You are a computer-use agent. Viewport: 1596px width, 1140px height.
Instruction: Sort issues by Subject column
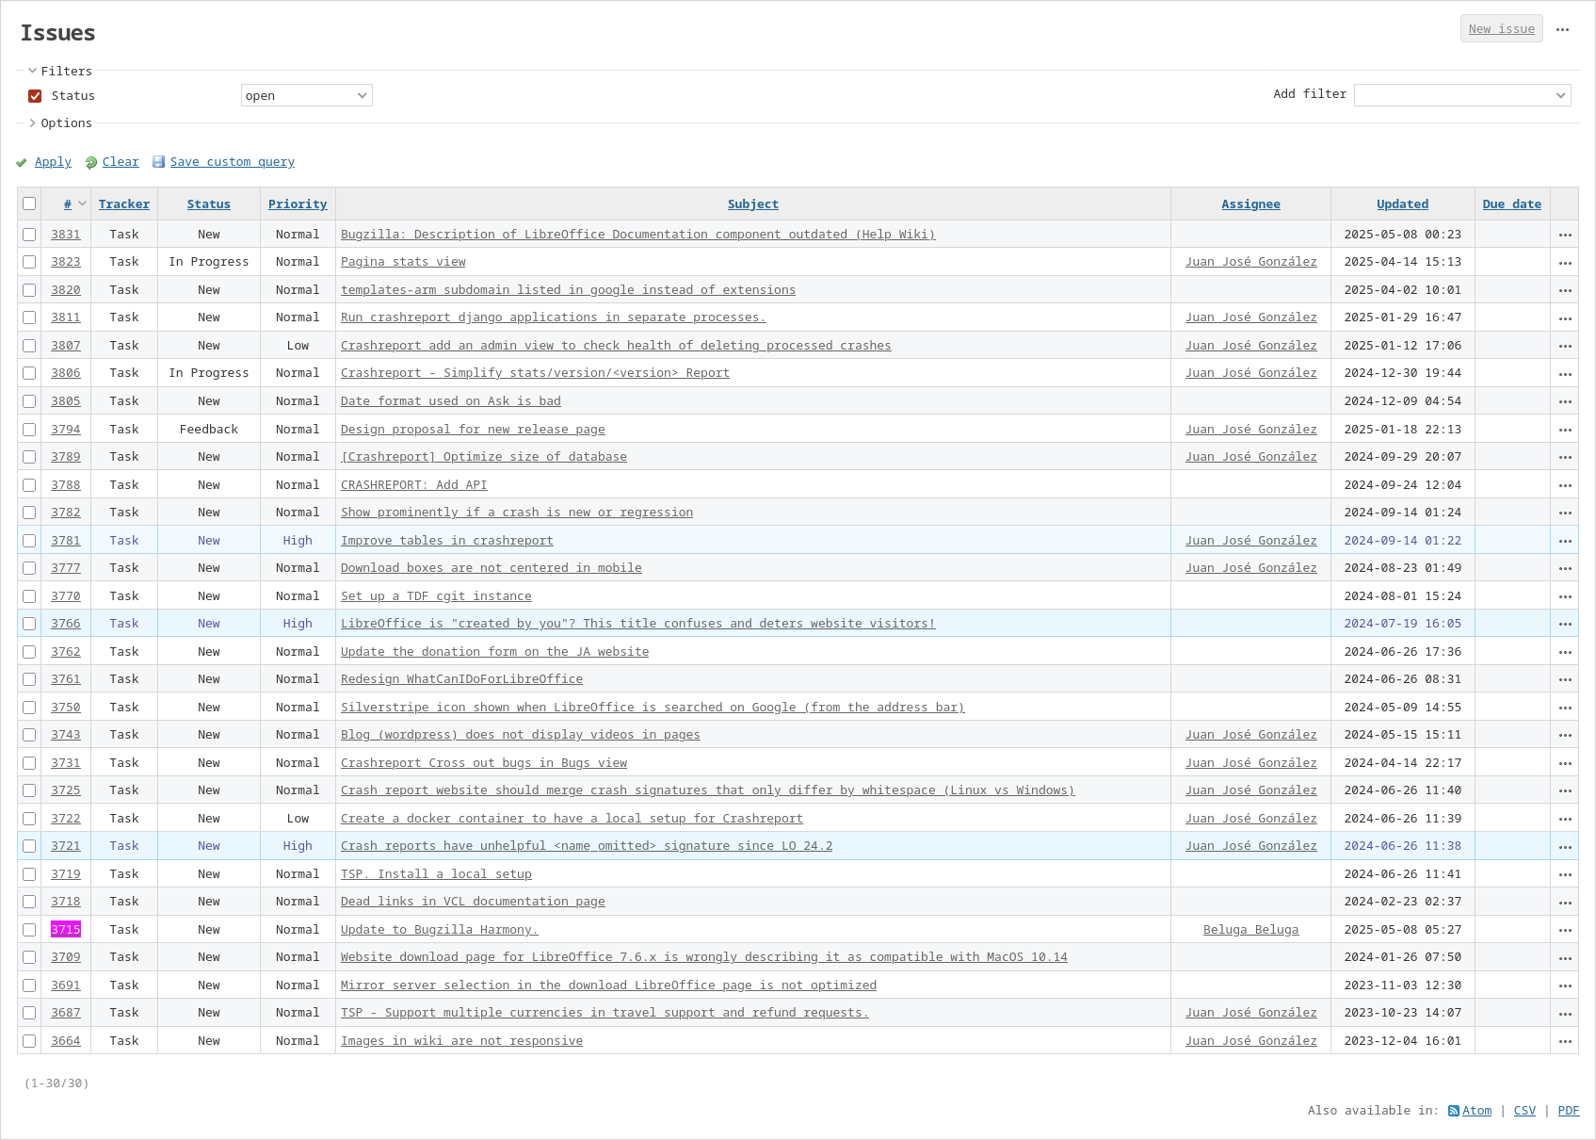[753, 204]
